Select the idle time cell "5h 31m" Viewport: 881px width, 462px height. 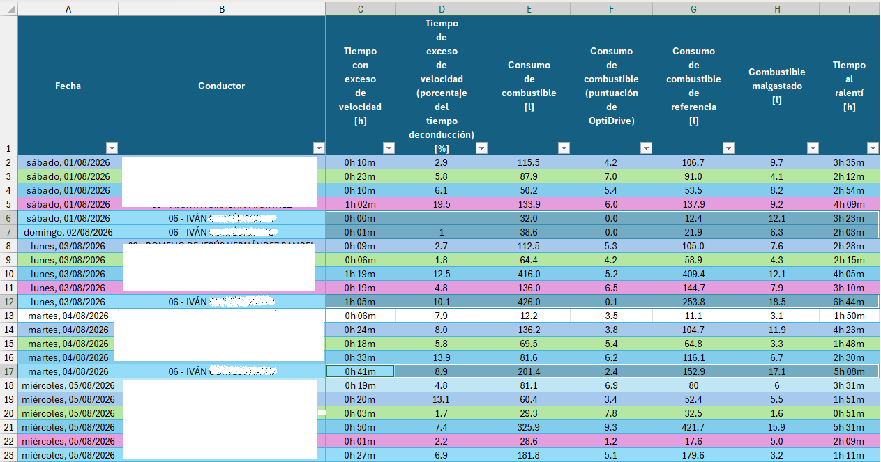pyautogui.click(x=849, y=427)
